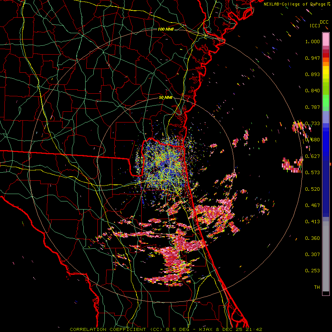Screen dimensions: 332x332
Task: Select the 0.467 legend value
Action: pos(312,205)
